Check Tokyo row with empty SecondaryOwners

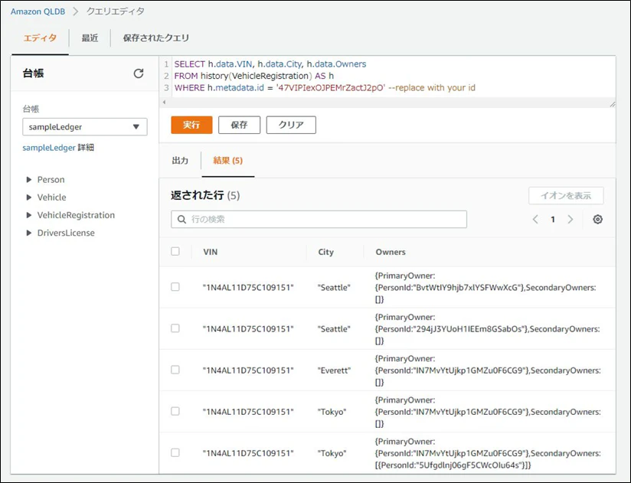click(175, 411)
